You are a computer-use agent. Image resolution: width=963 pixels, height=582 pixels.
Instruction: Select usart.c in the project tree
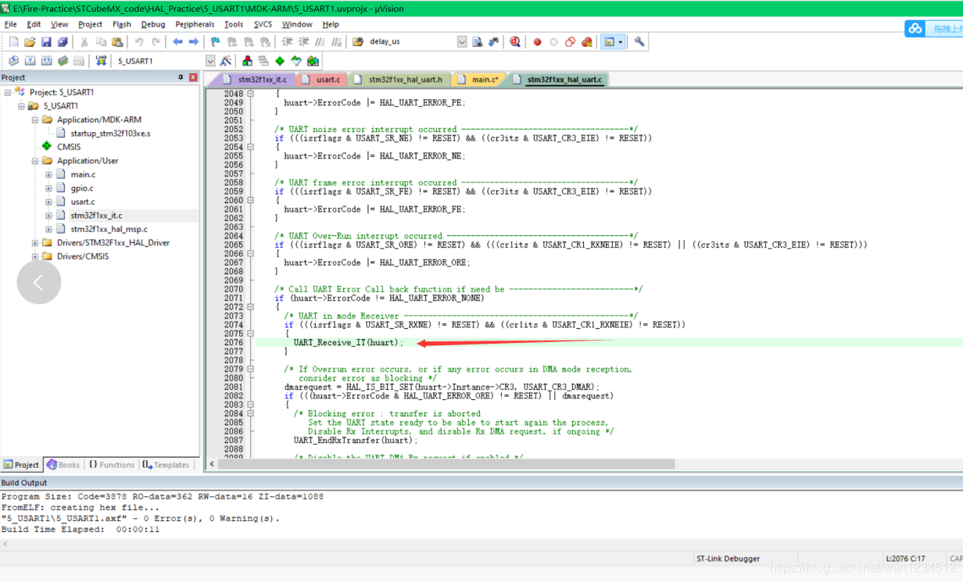82,202
